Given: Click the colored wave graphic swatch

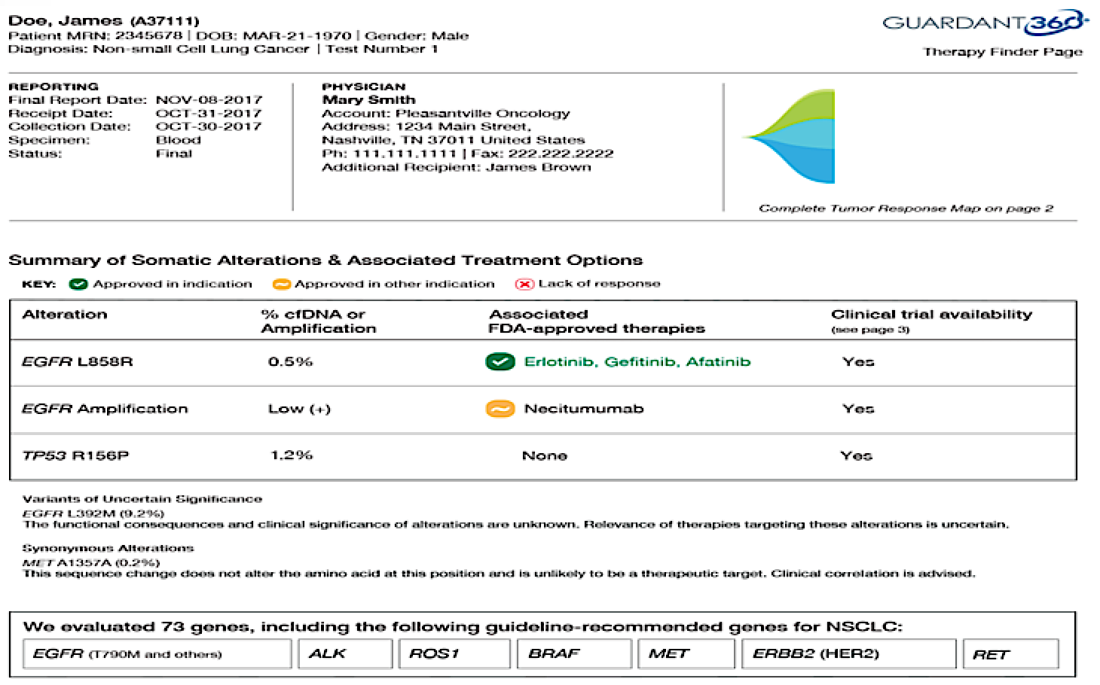Looking at the screenshot, I should coord(789,135).
